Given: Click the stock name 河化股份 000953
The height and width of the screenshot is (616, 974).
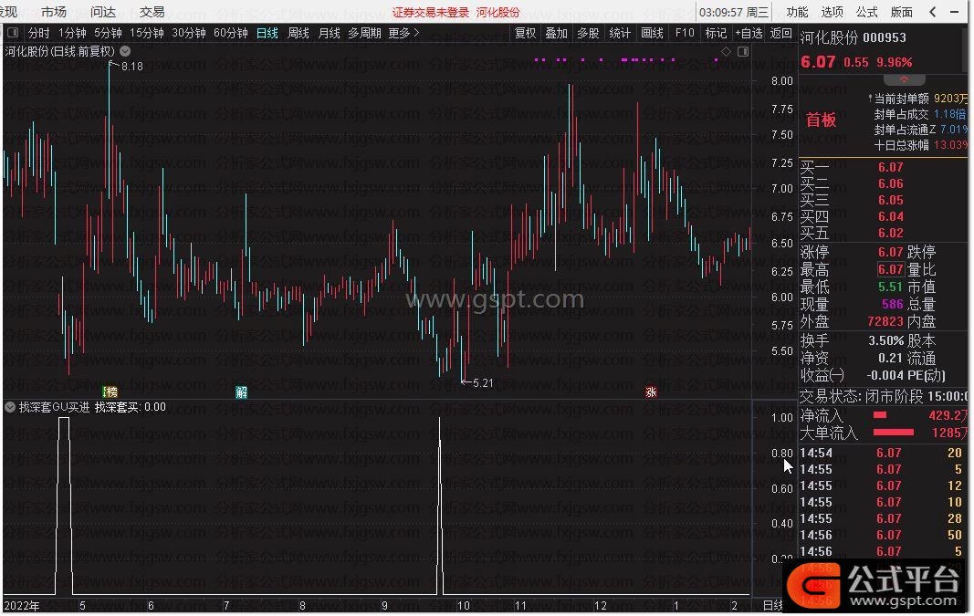Looking at the screenshot, I should pos(853,38).
